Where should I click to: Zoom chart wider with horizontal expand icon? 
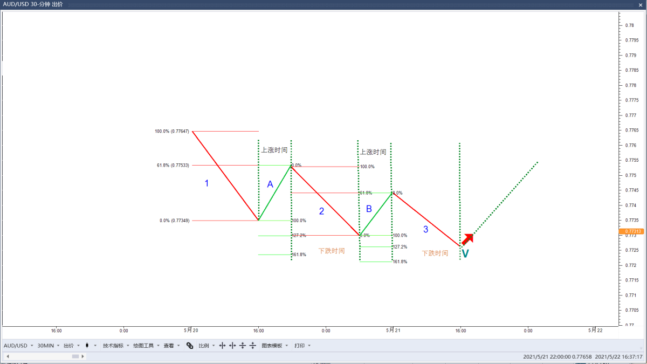222,345
